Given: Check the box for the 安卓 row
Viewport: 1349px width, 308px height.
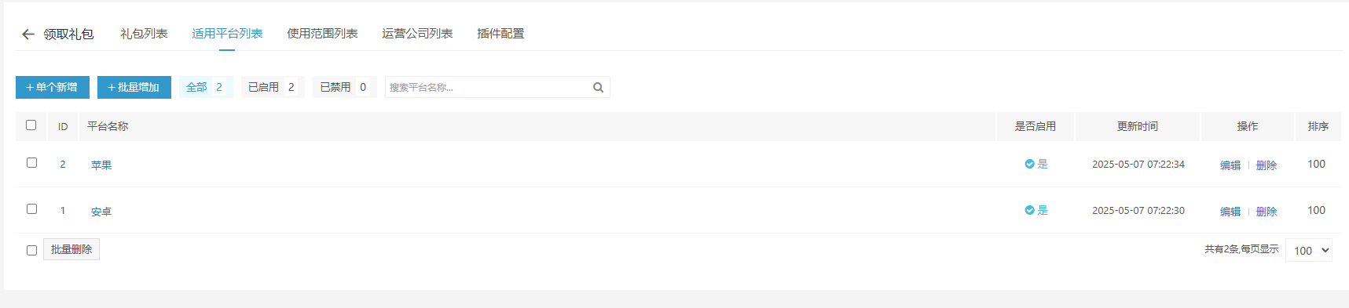Looking at the screenshot, I should 32,208.
